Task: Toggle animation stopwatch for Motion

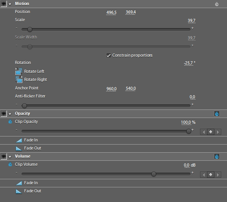Action: (217, 4)
